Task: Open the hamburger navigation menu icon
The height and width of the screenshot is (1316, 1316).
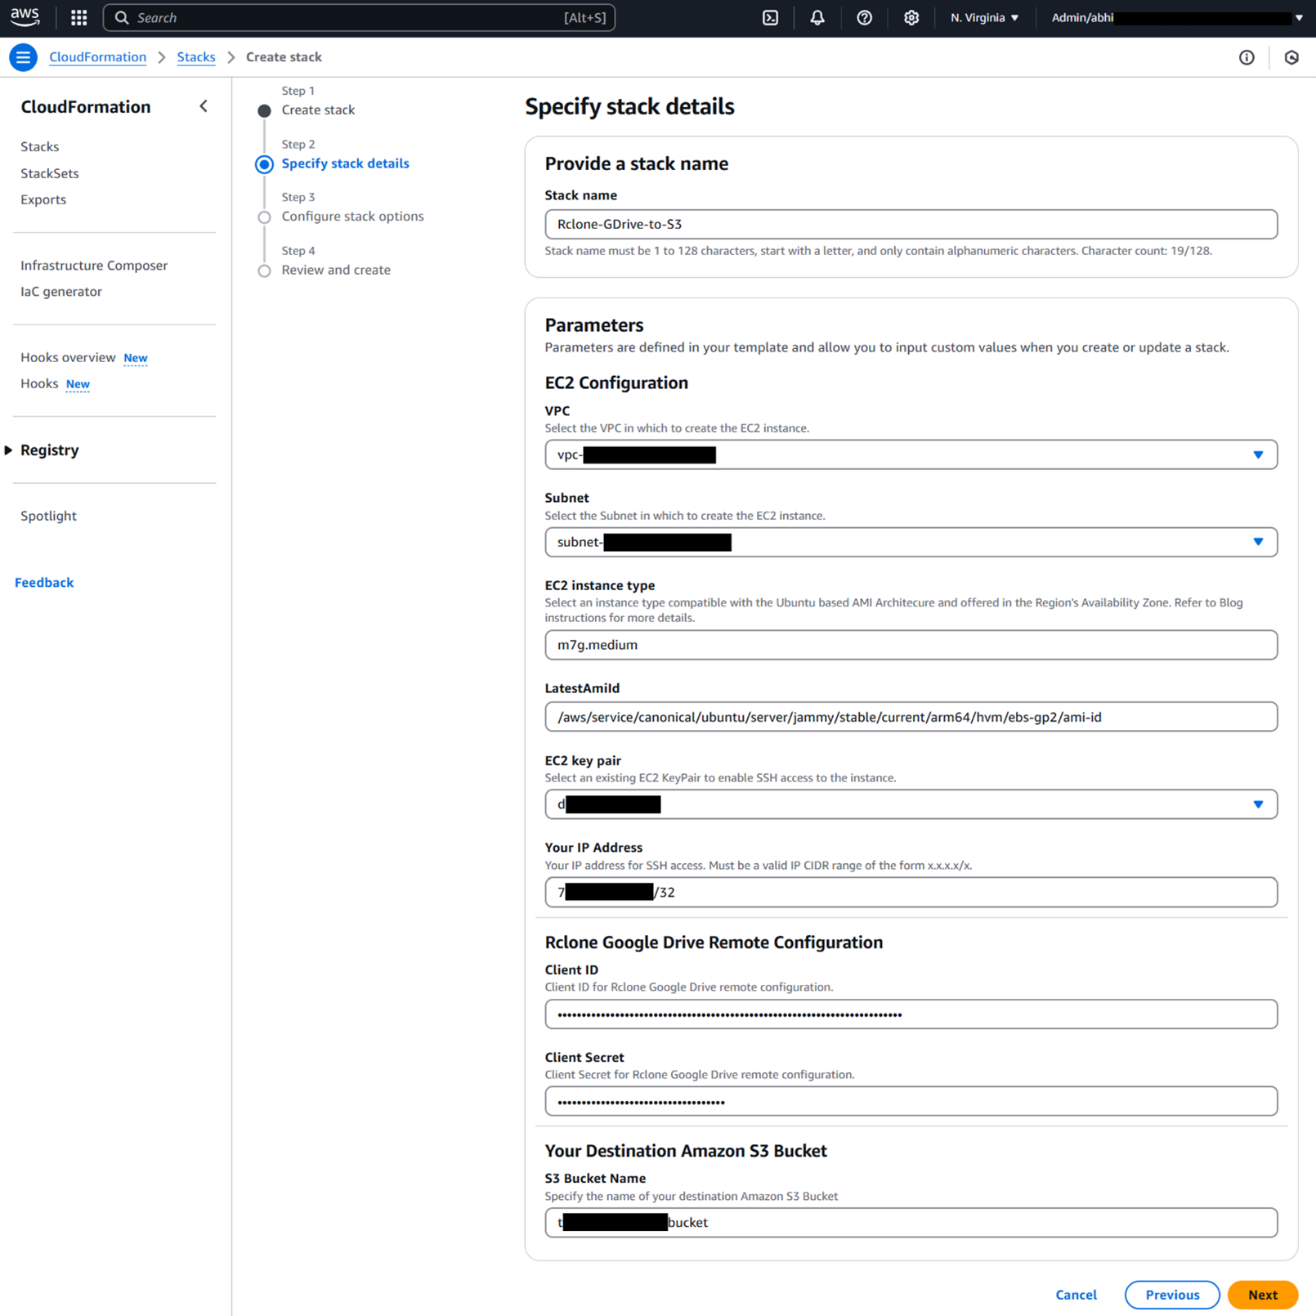Action: pyautogui.click(x=23, y=57)
